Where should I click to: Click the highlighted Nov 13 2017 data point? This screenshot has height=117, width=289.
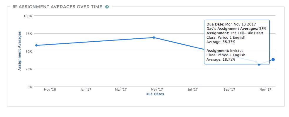(x=273, y=60)
